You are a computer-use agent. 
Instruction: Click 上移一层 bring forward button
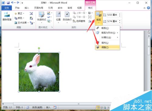click(x=80, y=13)
